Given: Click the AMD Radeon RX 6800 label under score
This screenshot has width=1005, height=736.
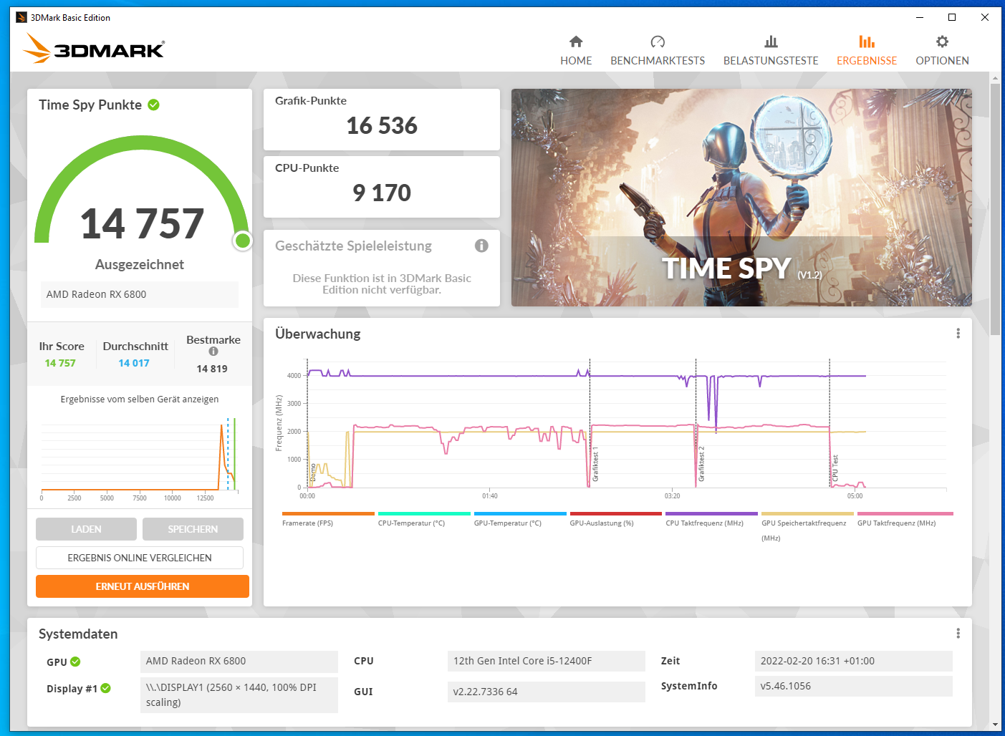Looking at the screenshot, I should click(x=140, y=294).
